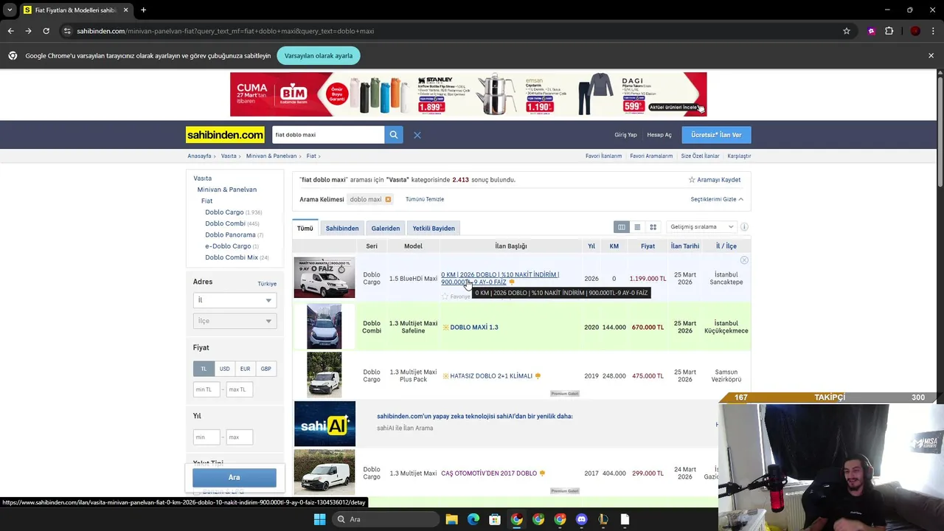Sort by KM column header
Viewport: 944px width, 531px height.
click(614, 246)
